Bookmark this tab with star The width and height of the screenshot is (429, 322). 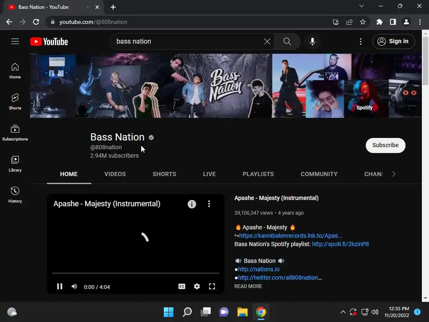363,22
